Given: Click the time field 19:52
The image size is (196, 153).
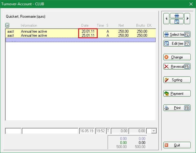Looking at the screenshot, I should tap(100, 131).
